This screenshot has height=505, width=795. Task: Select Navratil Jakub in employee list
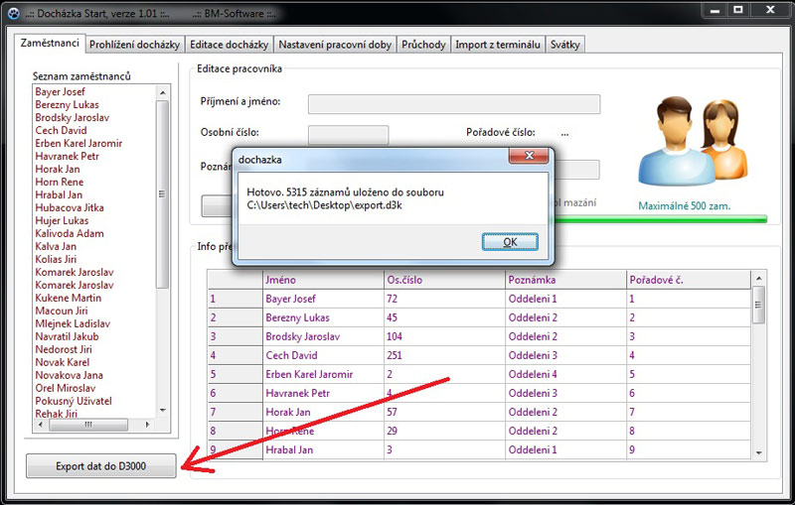coord(67,336)
